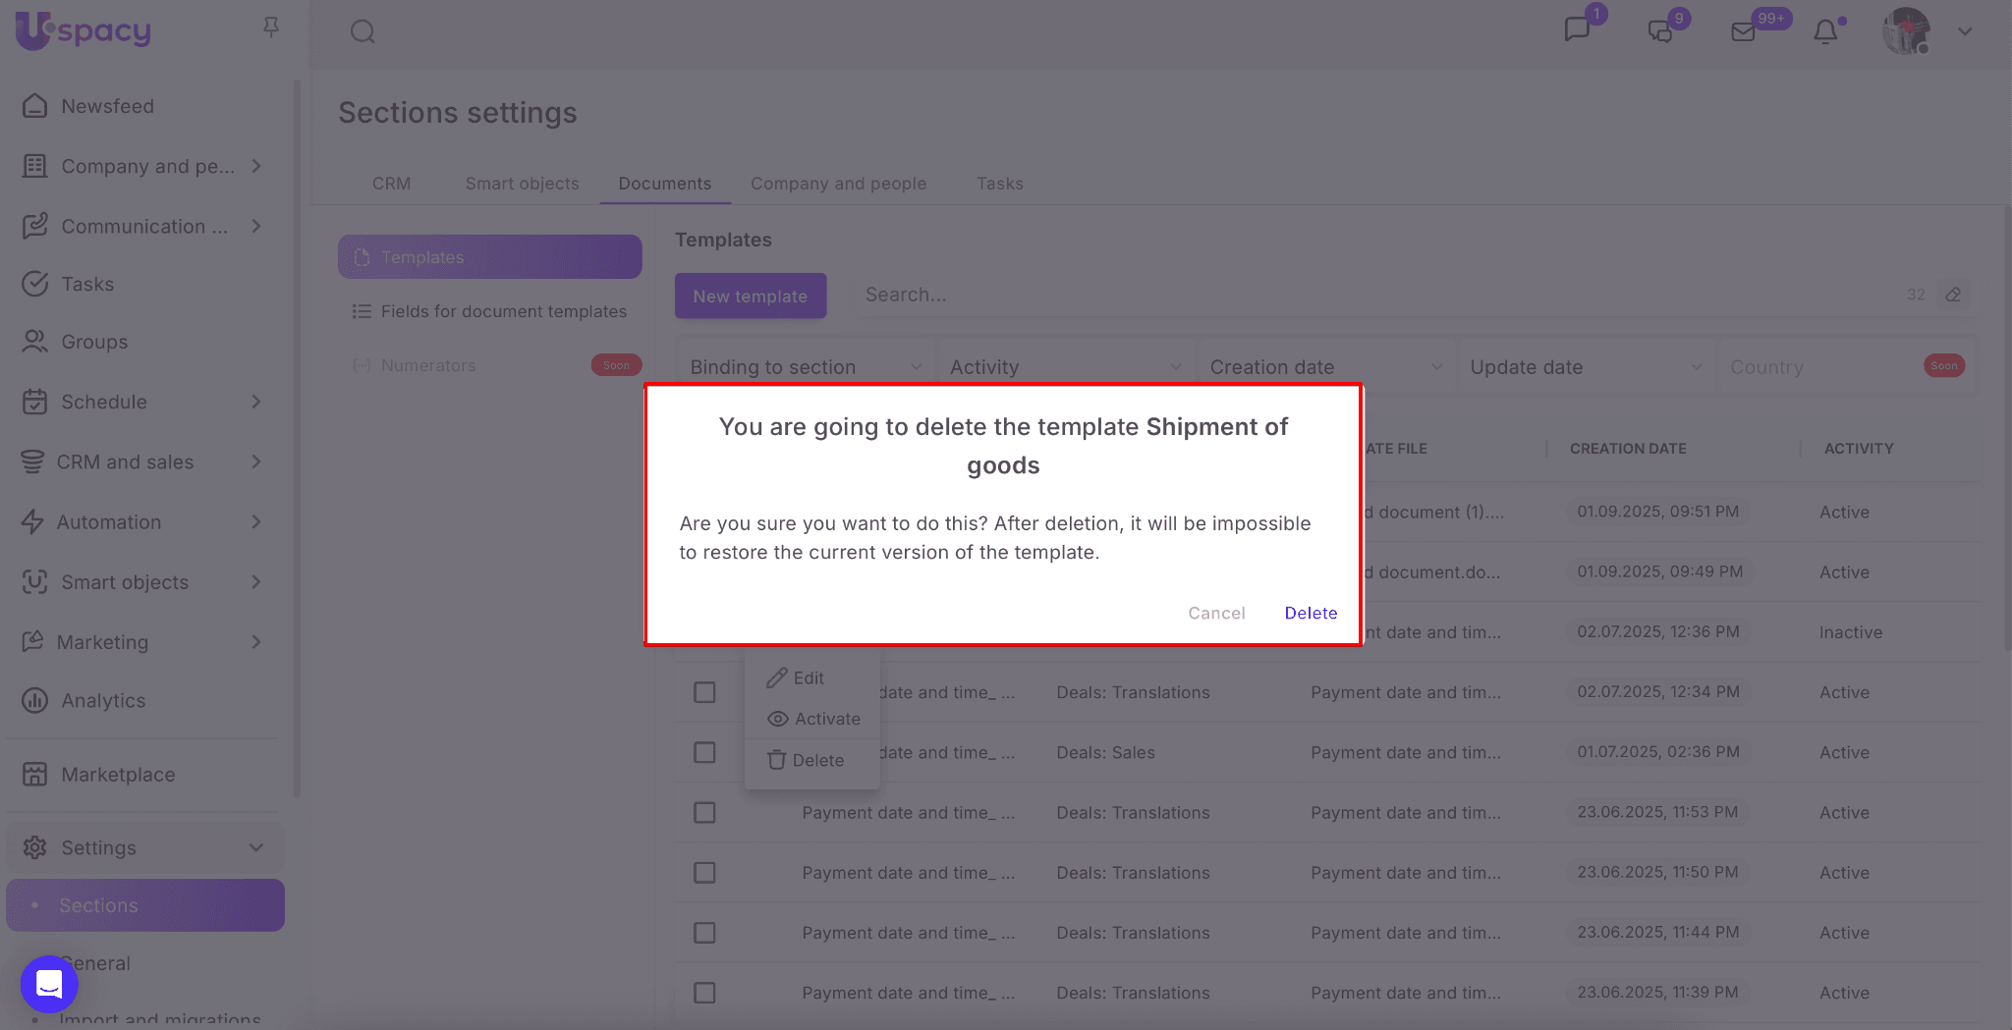Open the Intercom chat launcher bubble
2012x1030 pixels.
pos(49,983)
